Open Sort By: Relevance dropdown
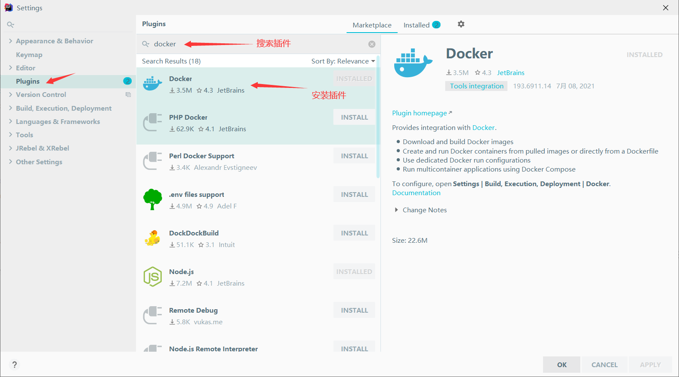Image resolution: width=679 pixels, height=377 pixels. coord(343,61)
